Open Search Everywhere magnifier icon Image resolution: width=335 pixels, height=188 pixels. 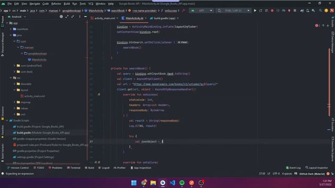[x=320, y=10]
